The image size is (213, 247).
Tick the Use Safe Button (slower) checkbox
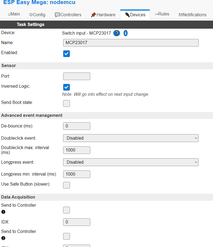[x=67, y=185]
